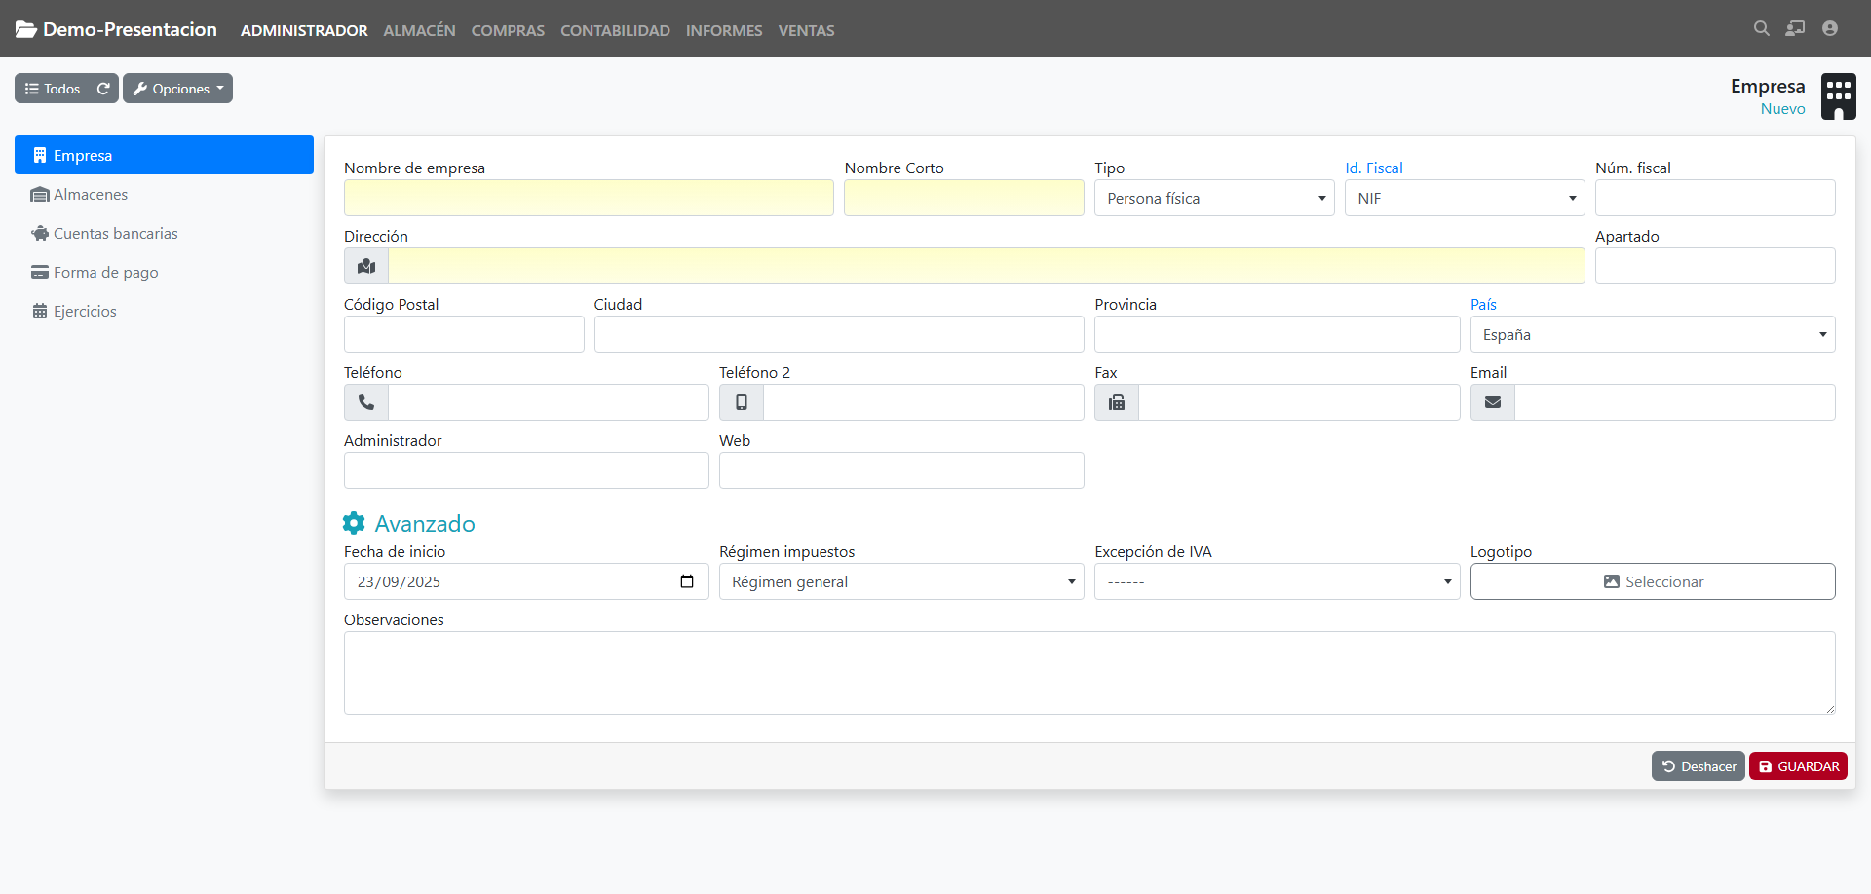Image resolution: width=1871 pixels, height=894 pixels.
Task: Click the Seleccionar logotipo button
Action: pyautogui.click(x=1652, y=581)
